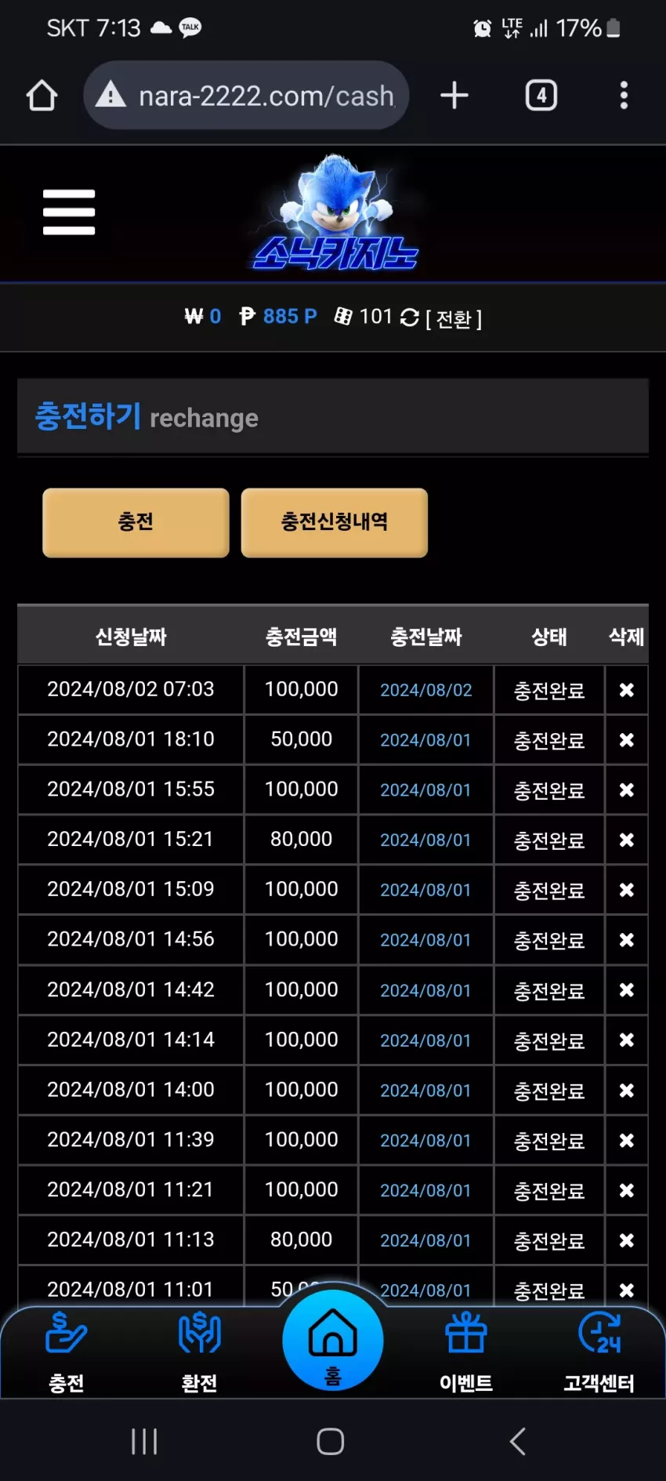Tap the address bar URL
Viewport: 666px width, 1481px height.
(266, 96)
